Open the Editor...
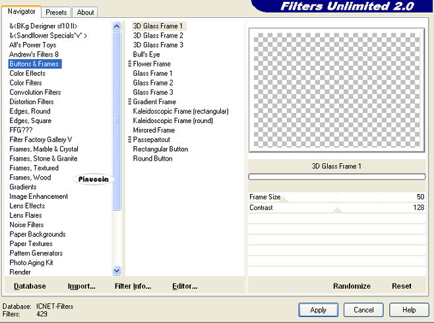 pyautogui.click(x=185, y=286)
